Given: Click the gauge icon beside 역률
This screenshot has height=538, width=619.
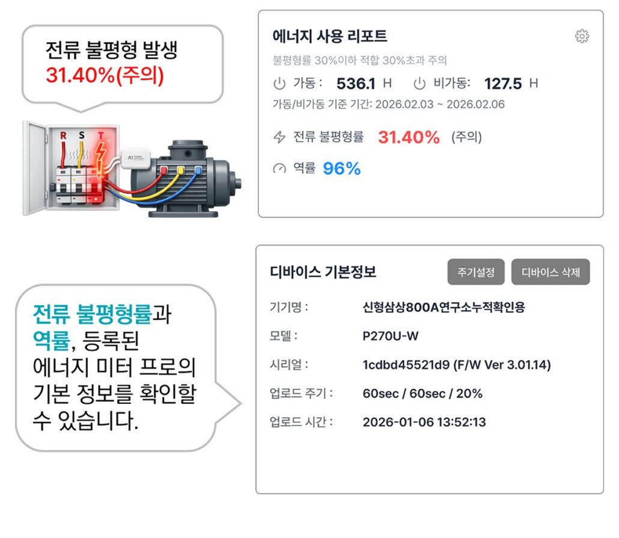Looking at the screenshot, I should tap(279, 169).
